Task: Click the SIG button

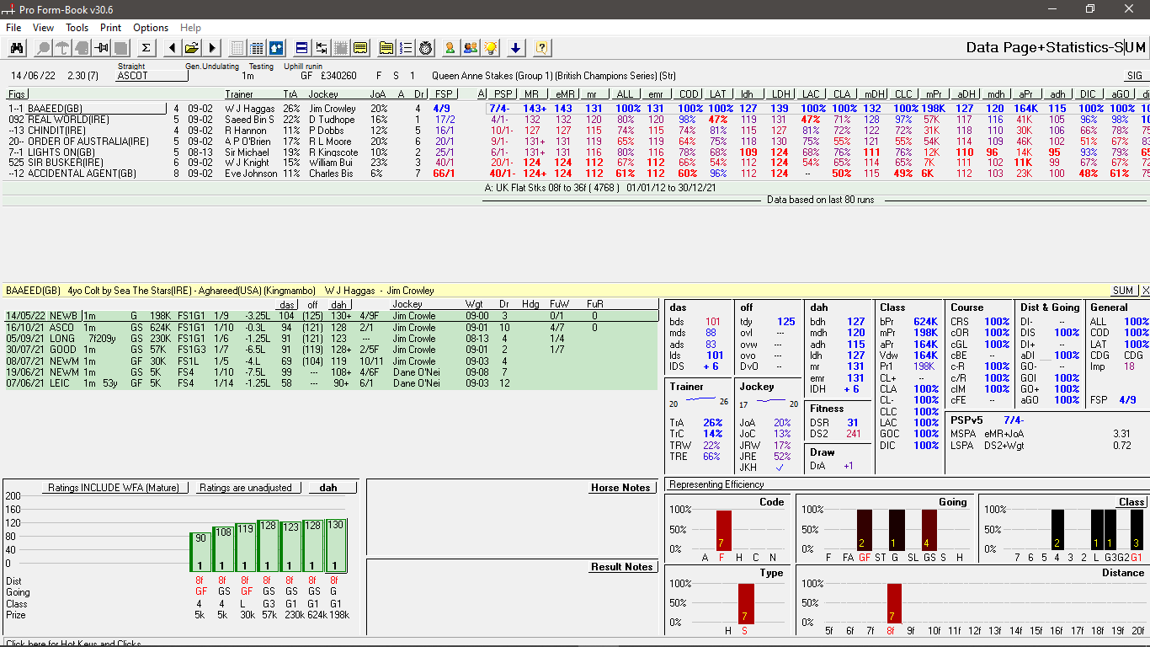Action: pos(1135,76)
